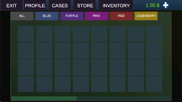The image size is (182, 102).
Task: Show ALL items filter
Action: pyautogui.click(x=22, y=16)
